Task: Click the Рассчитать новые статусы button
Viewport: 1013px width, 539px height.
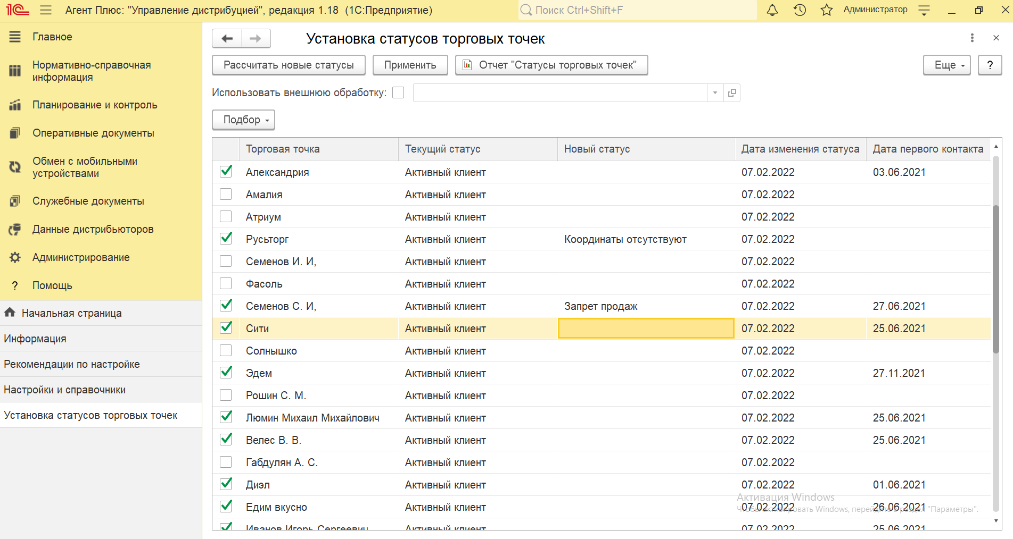Action: click(x=289, y=65)
